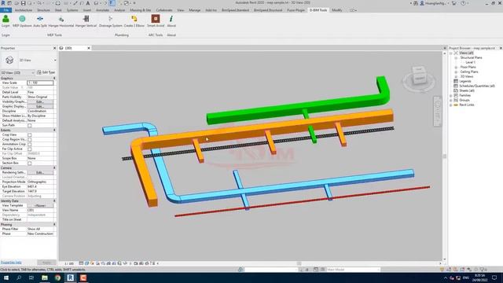This screenshot has height=283, width=503.
Task: Open the Collaborate ribbon tab
Action: point(164,10)
